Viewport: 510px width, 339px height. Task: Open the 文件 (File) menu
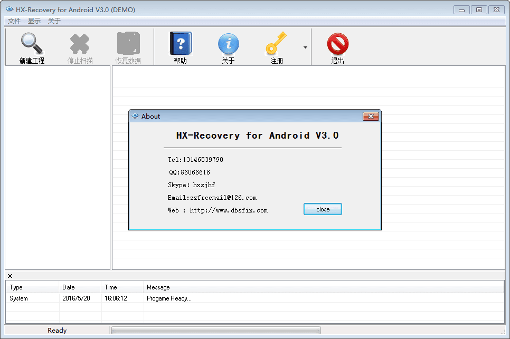[x=14, y=21]
